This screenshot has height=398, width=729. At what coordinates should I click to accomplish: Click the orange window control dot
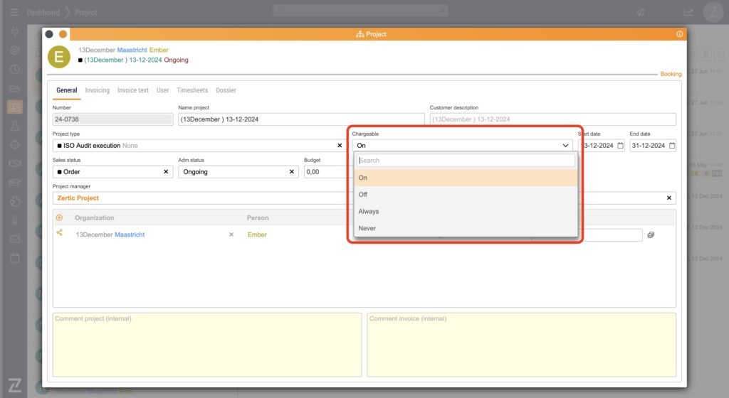point(63,34)
